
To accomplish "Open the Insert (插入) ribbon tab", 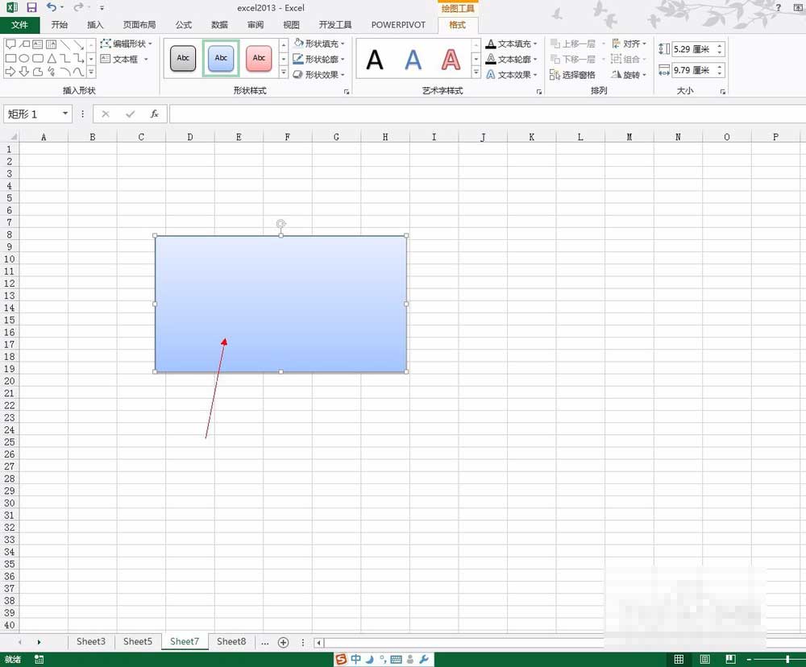I will point(95,25).
